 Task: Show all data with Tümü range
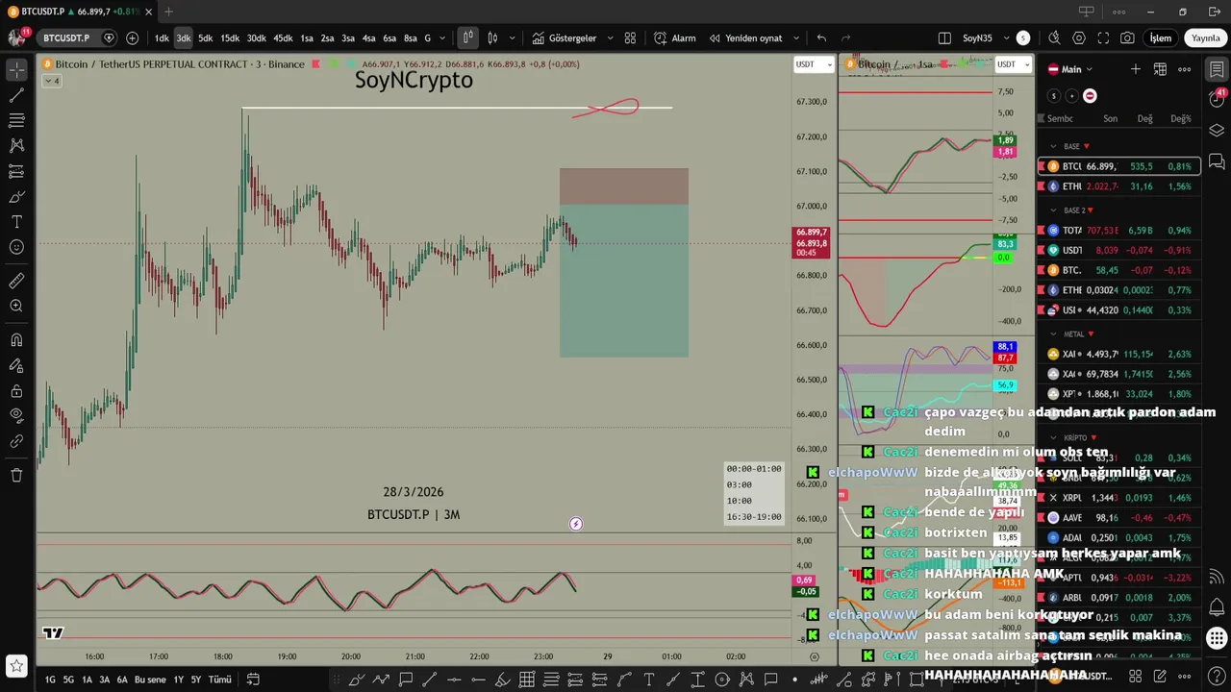tap(220, 680)
